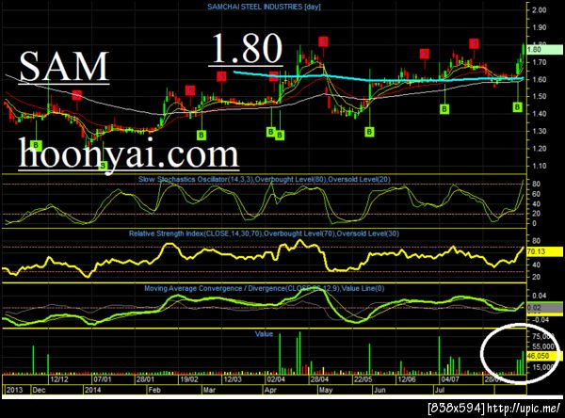
Task: Click the 75,000 volume axis label
Action: [x=543, y=336]
